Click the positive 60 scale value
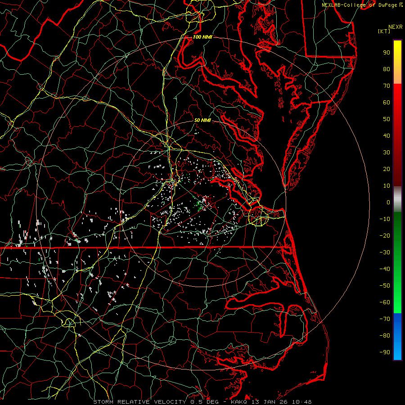The width and height of the screenshot is (405, 405). click(387, 103)
